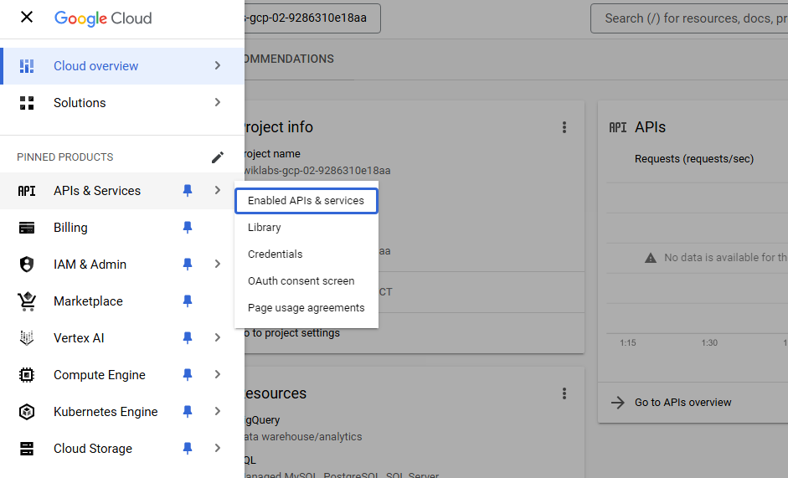Edit pinned products with the pencil icon
788x478 pixels.
point(217,157)
